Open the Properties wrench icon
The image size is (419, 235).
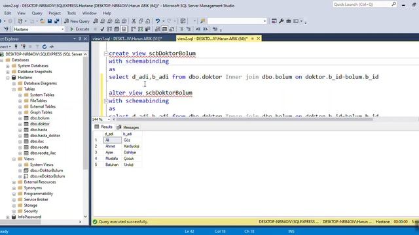click(281, 21)
